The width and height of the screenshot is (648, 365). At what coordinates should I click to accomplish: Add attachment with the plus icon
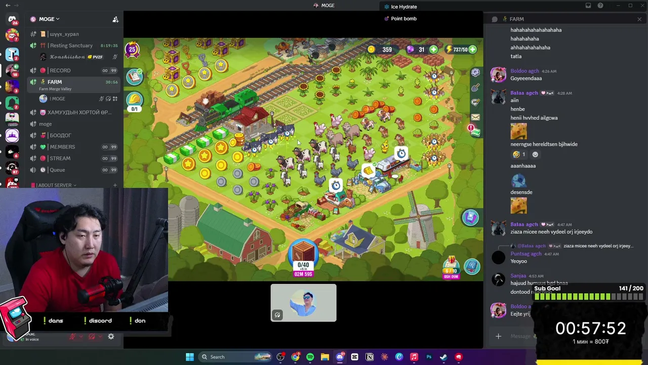[498, 336]
